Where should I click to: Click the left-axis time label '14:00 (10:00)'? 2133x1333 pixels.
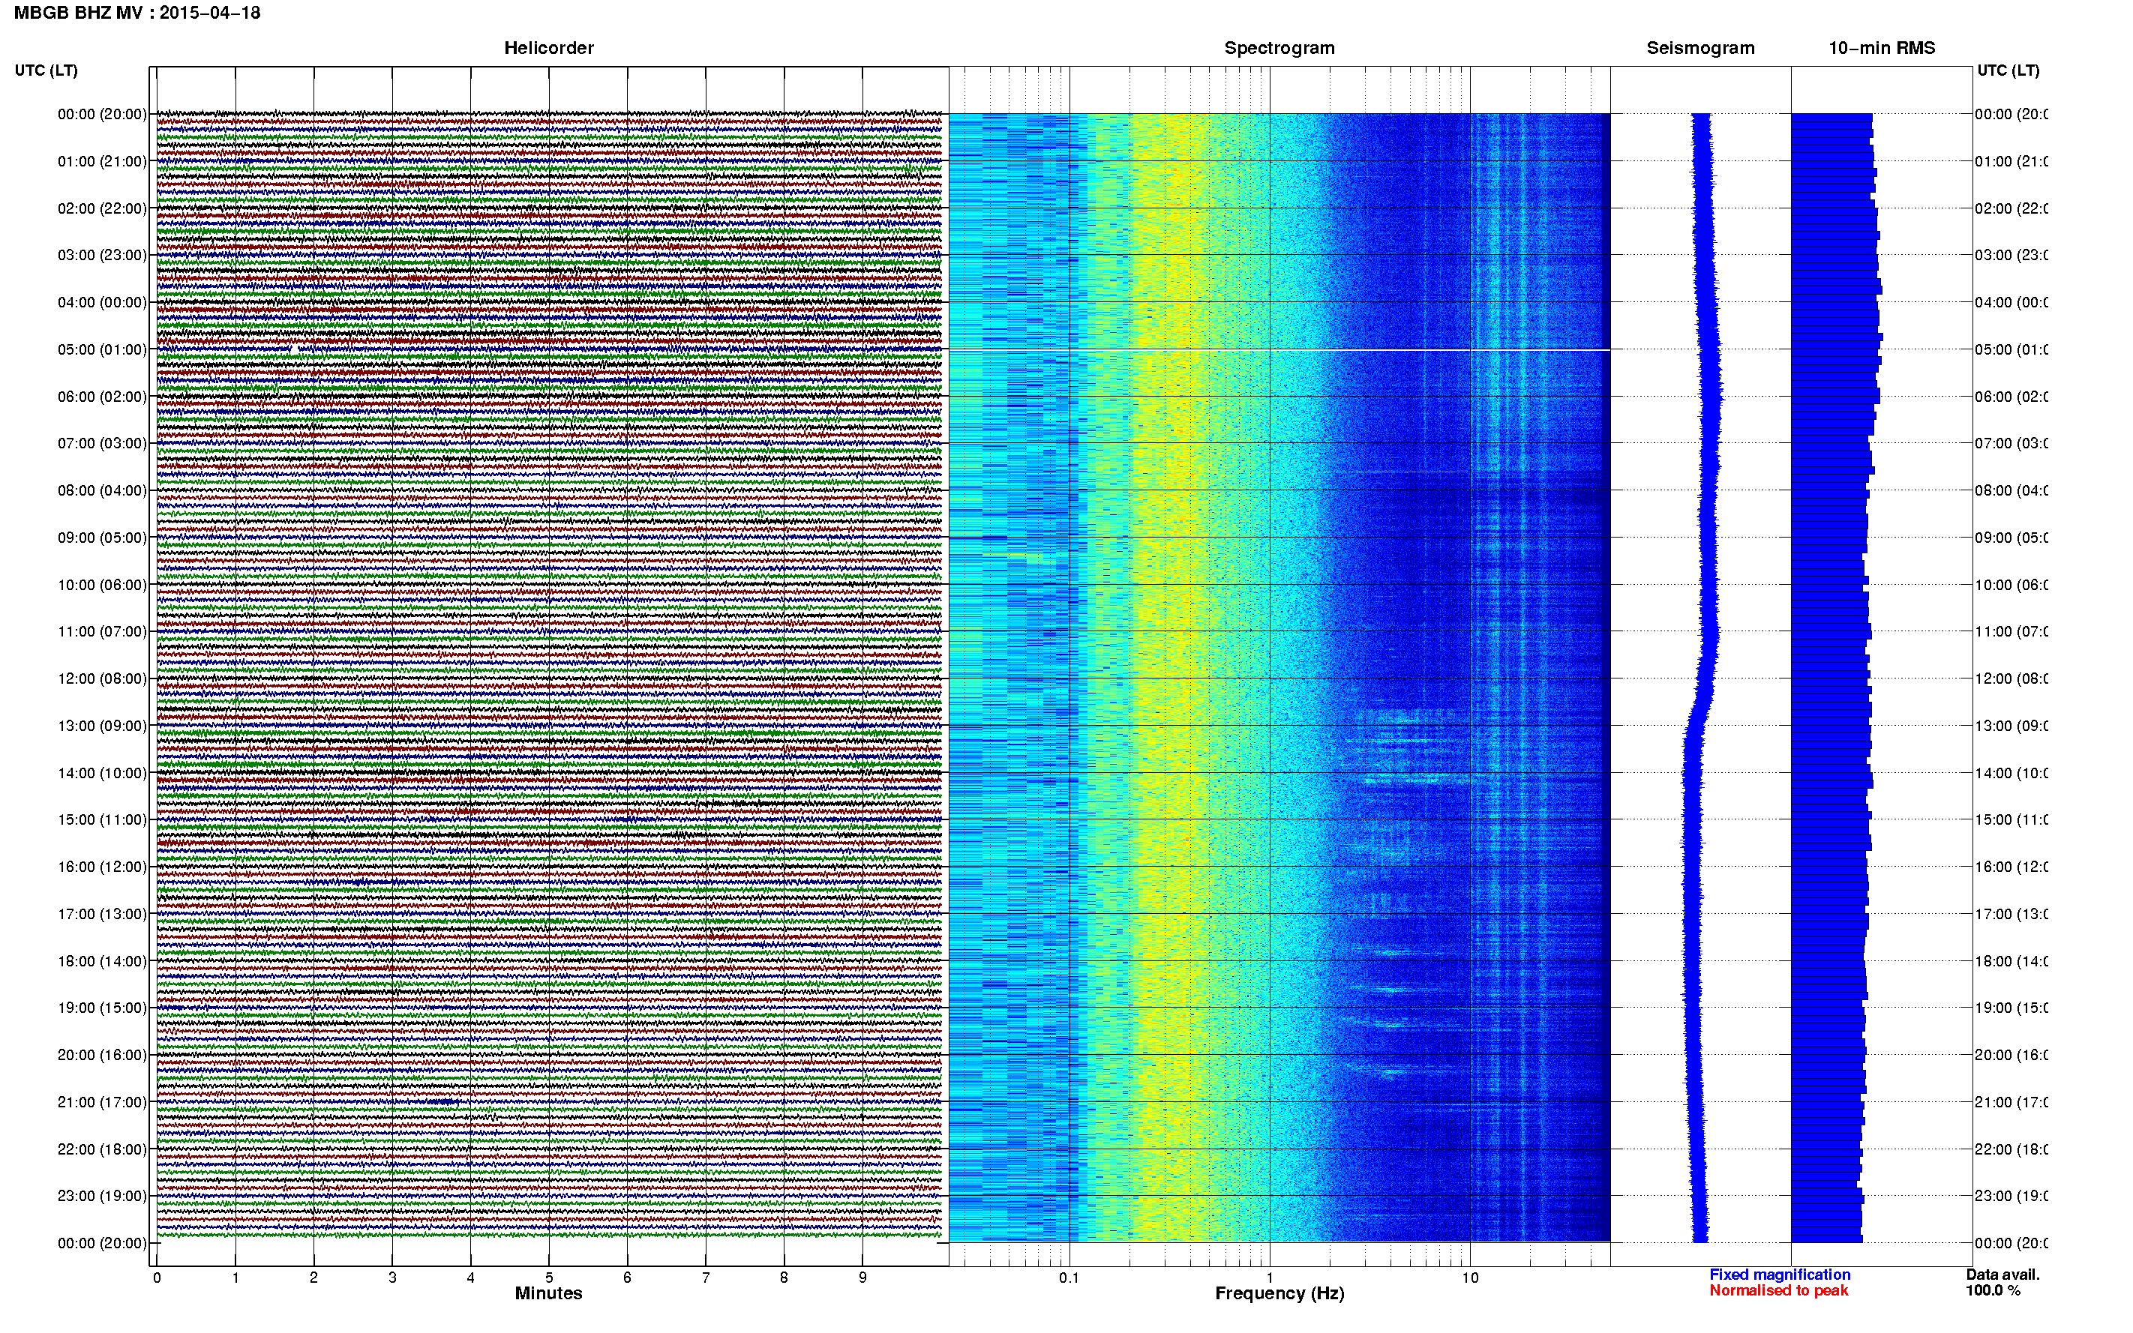tap(102, 773)
